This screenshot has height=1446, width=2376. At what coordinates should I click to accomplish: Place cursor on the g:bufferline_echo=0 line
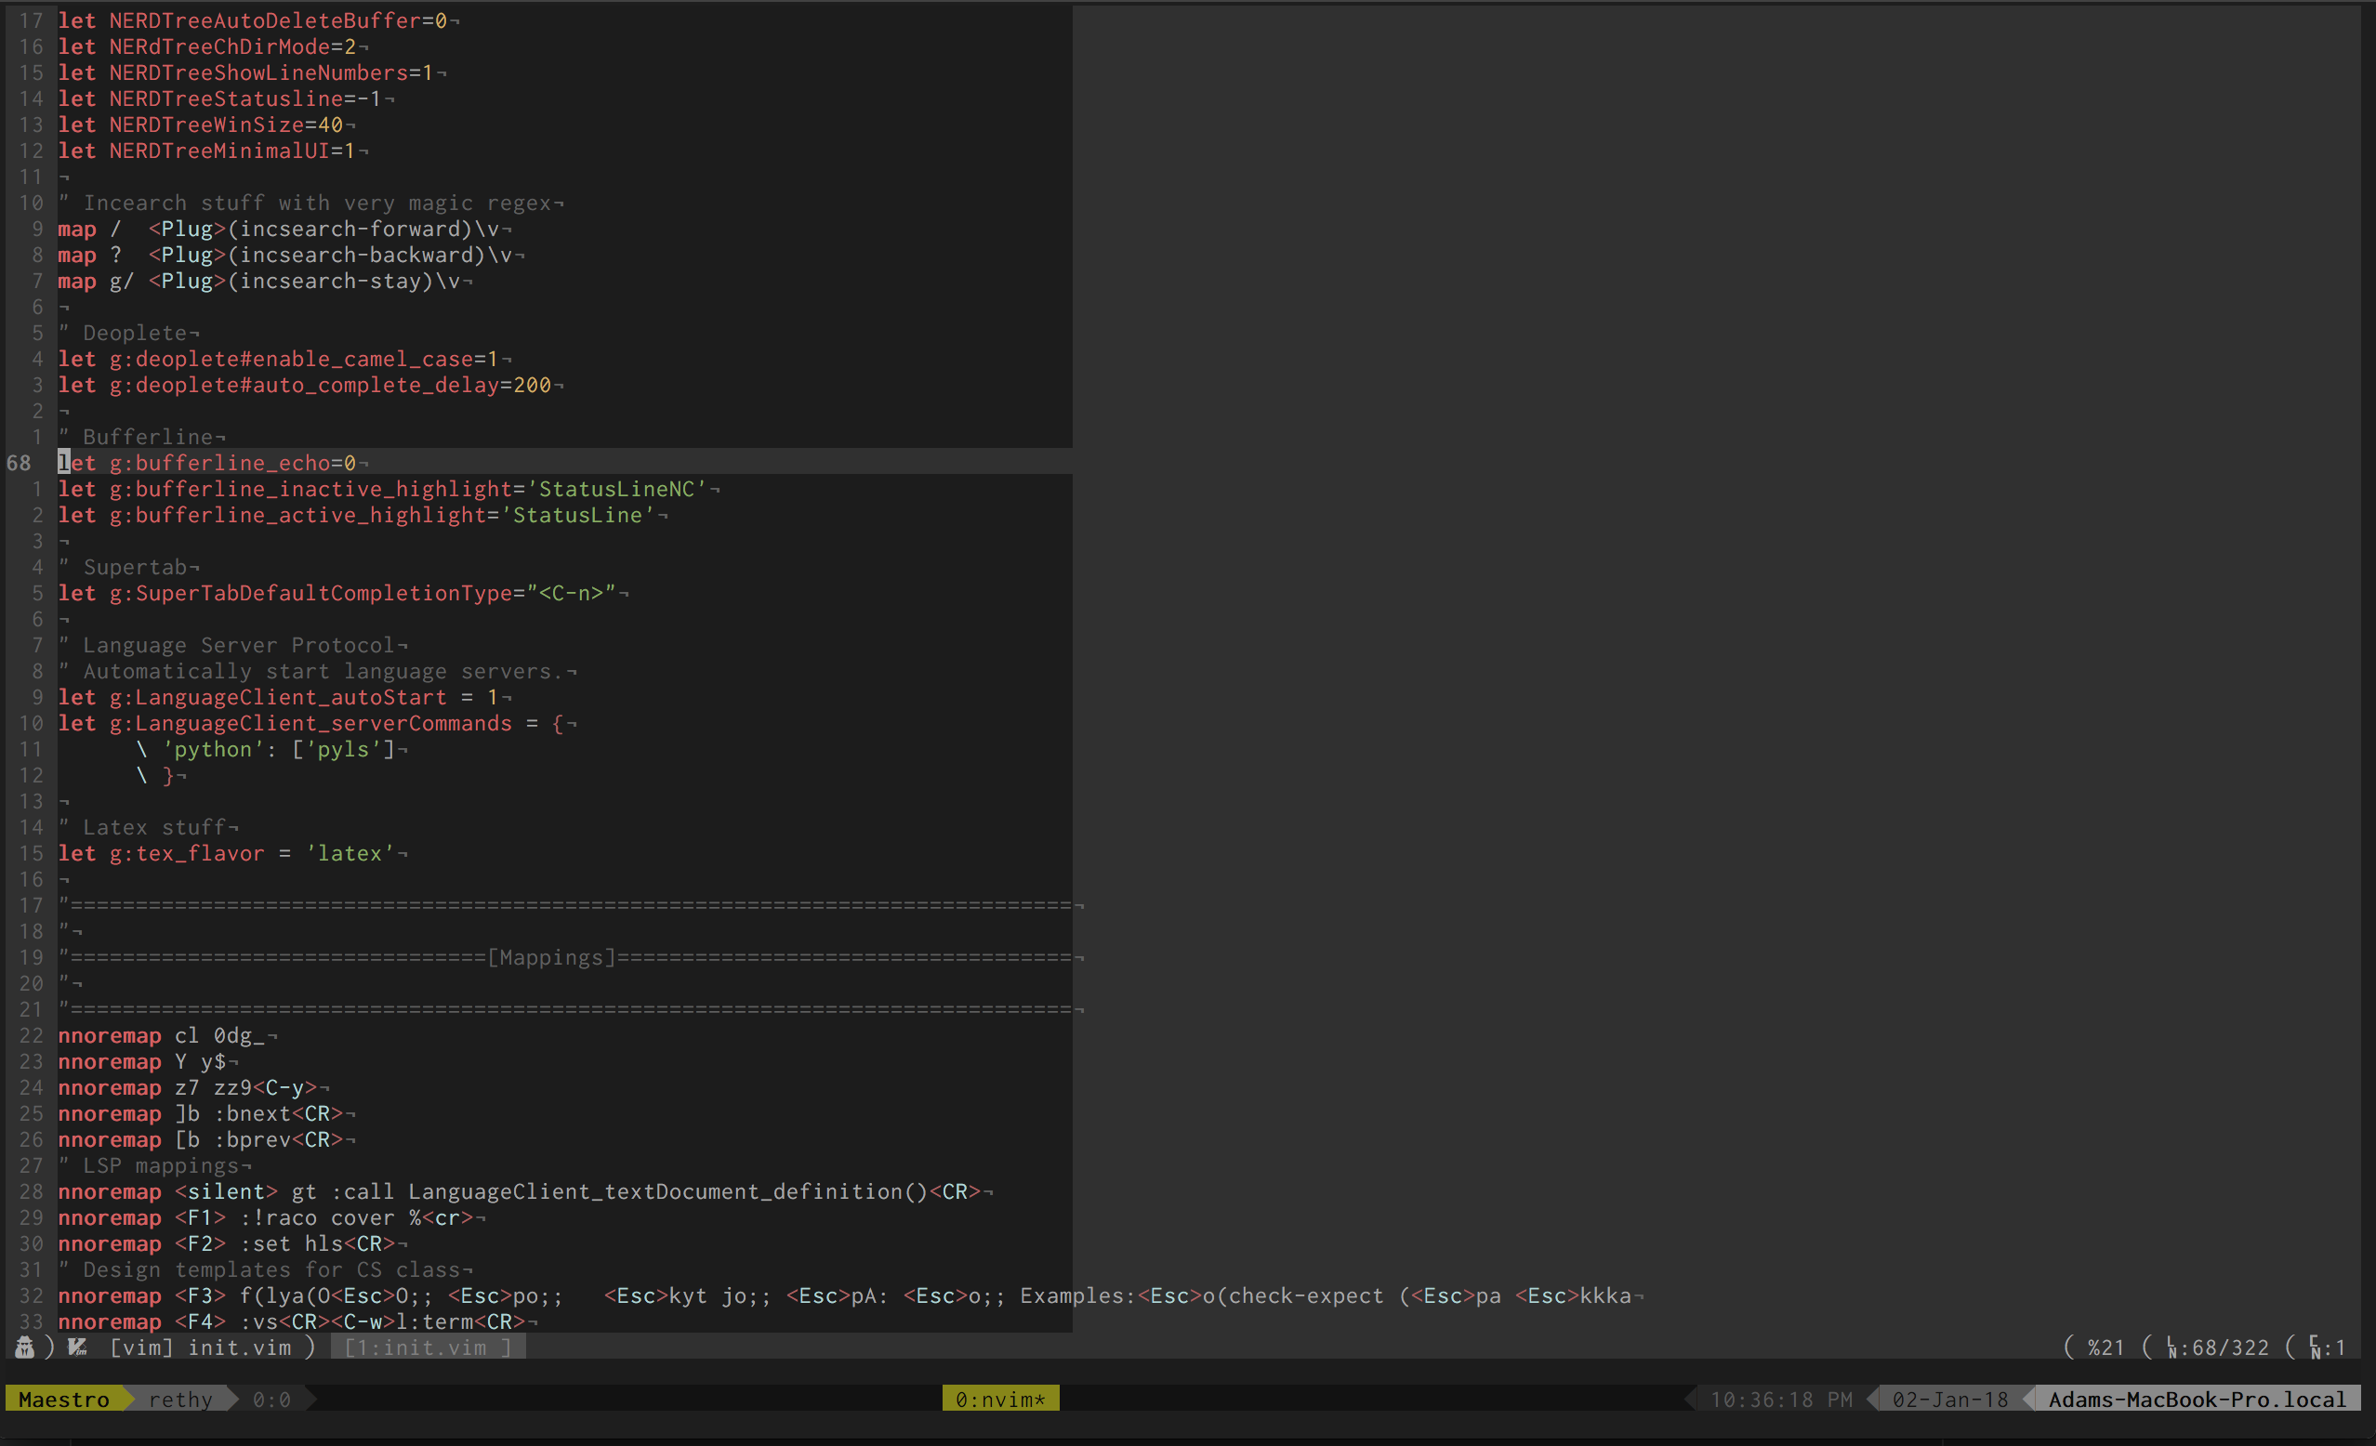pos(231,463)
